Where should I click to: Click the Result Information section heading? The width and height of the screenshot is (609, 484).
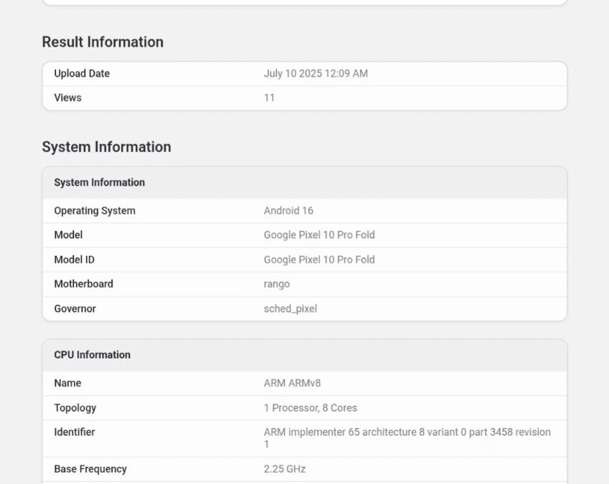pyautogui.click(x=103, y=42)
